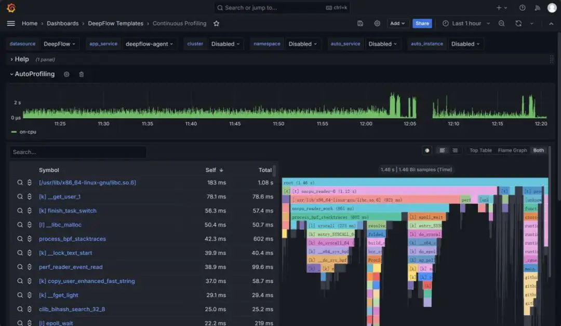Open AutoProfiling row options gear
This screenshot has height=326, width=561.
[x=66, y=74]
